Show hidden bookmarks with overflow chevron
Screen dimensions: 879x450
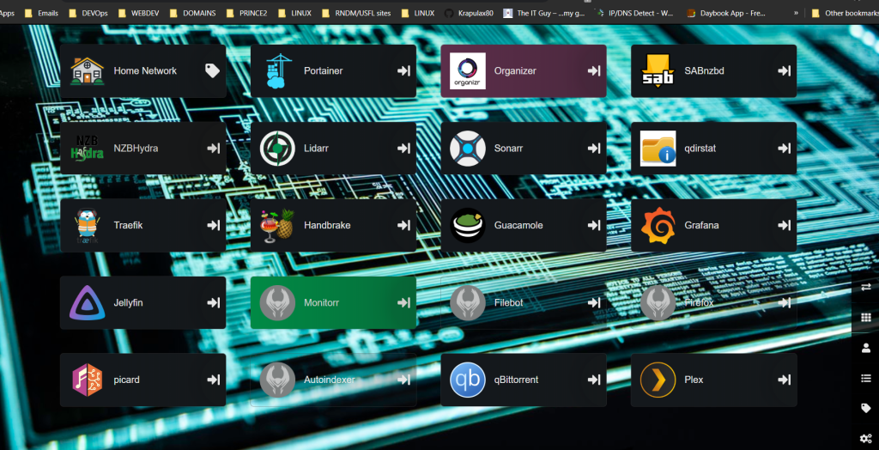(796, 13)
